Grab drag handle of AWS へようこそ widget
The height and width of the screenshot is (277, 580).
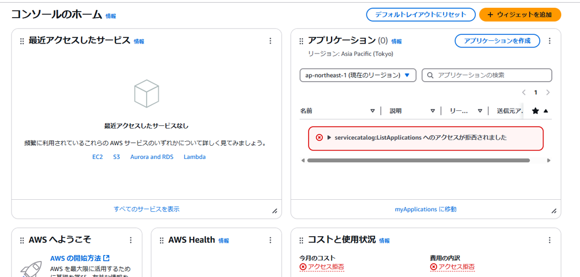point(22,241)
